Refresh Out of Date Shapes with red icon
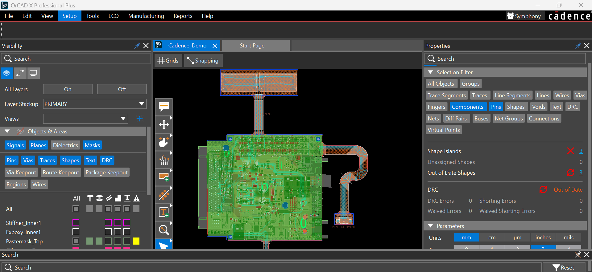592x272 pixels. point(570,173)
